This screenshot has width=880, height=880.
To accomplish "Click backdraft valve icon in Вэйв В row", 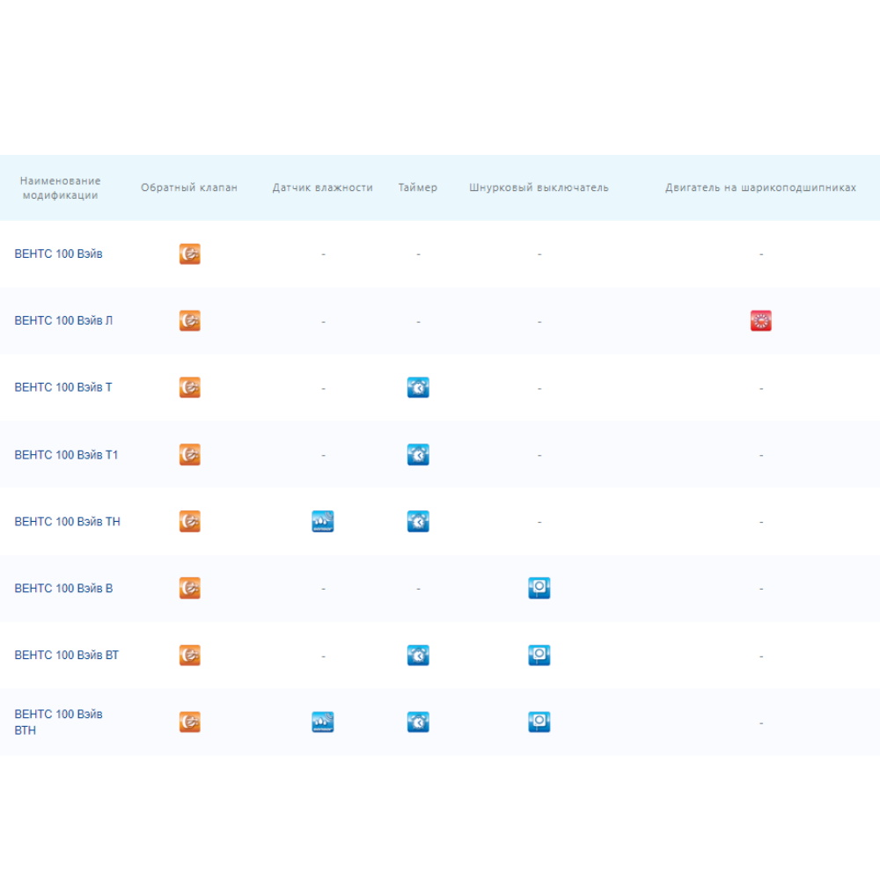I will (x=190, y=588).
